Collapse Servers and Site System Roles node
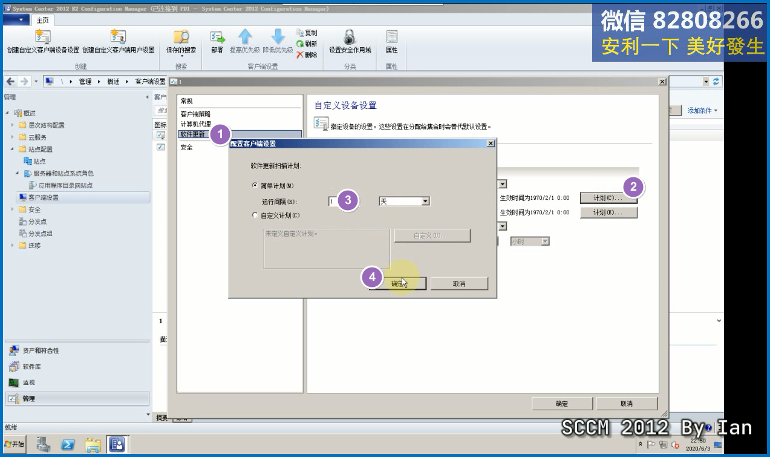 click(18, 174)
